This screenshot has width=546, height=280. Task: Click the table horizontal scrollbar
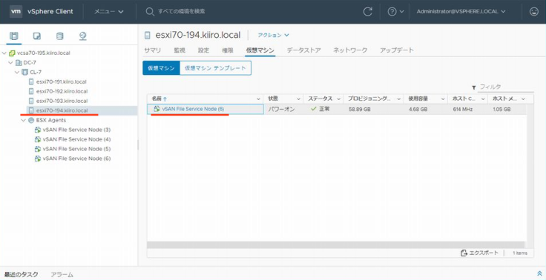pyautogui.click(x=335, y=245)
